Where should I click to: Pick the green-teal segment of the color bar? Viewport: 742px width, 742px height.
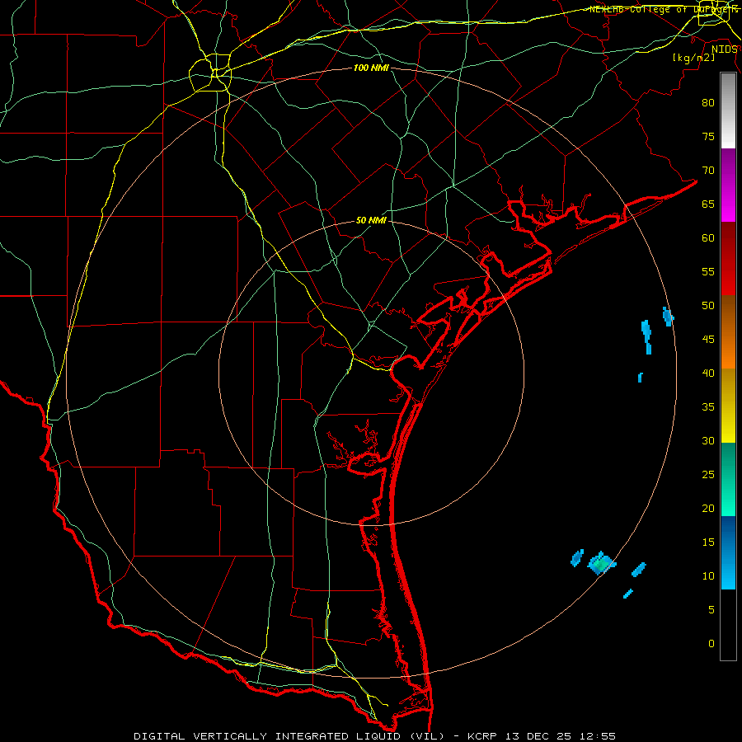point(728,479)
